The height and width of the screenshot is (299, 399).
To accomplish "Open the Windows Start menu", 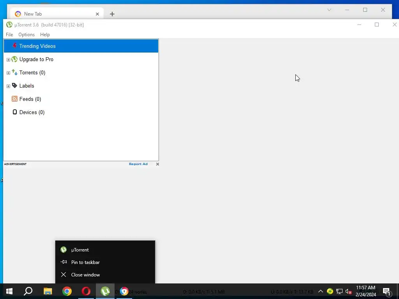I will pos(9,291).
